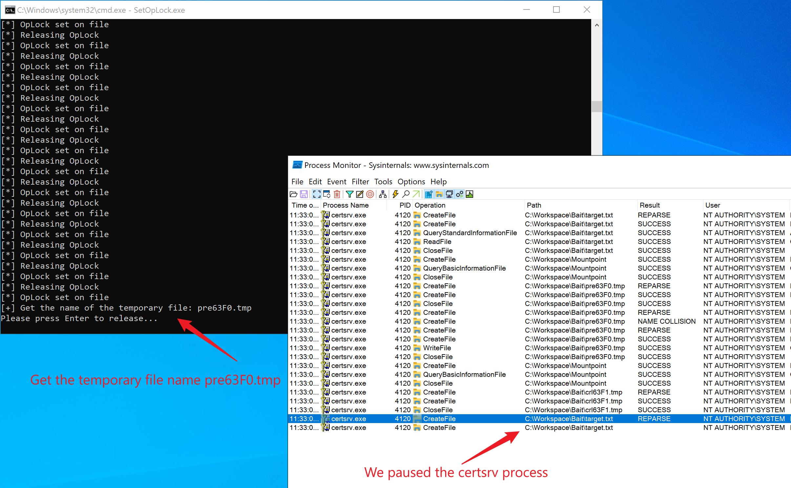The height and width of the screenshot is (488, 791).
Task: Open the Filter menu
Action: [x=360, y=182]
